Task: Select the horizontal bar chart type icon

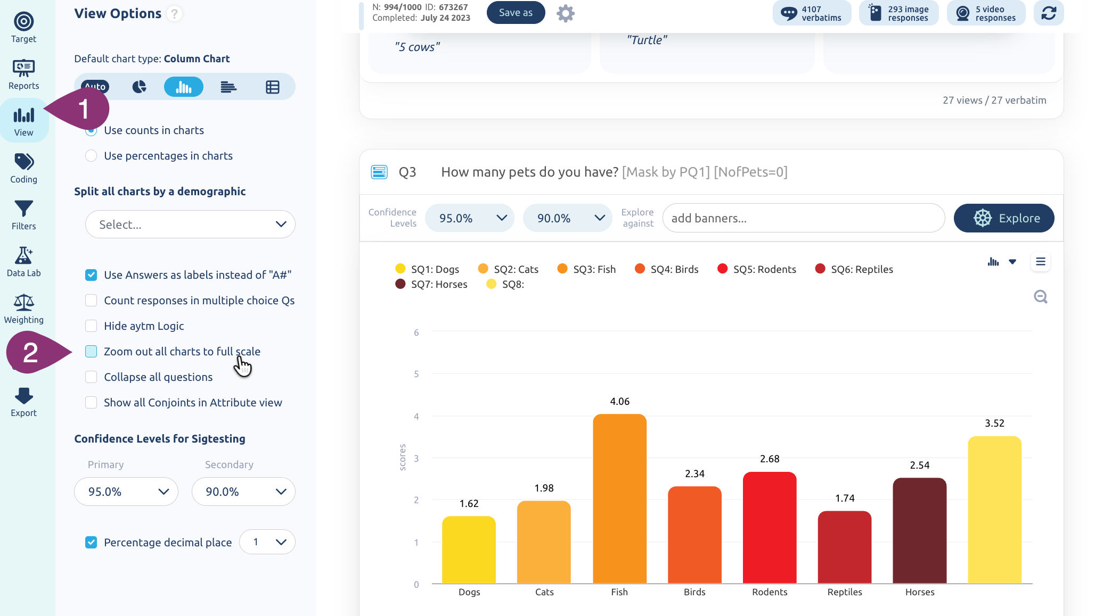Action: tap(228, 87)
